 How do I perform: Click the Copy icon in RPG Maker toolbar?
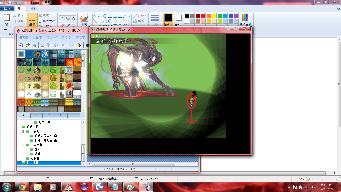point(49,45)
